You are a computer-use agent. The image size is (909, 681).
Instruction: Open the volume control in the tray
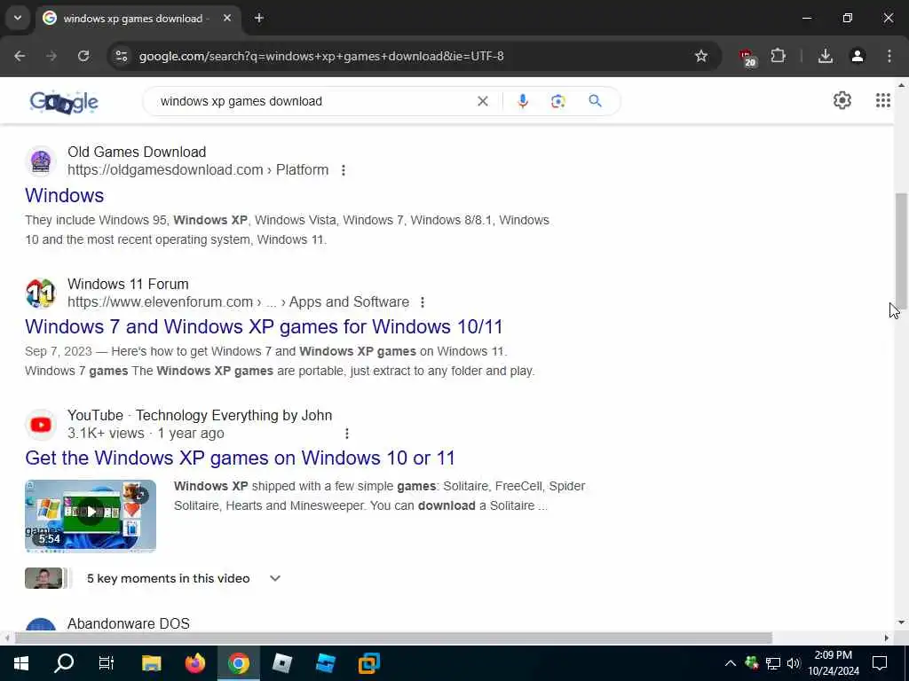coord(794,663)
